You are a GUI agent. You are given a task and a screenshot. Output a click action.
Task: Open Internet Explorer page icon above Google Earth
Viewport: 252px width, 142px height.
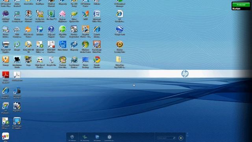click(x=120, y=14)
